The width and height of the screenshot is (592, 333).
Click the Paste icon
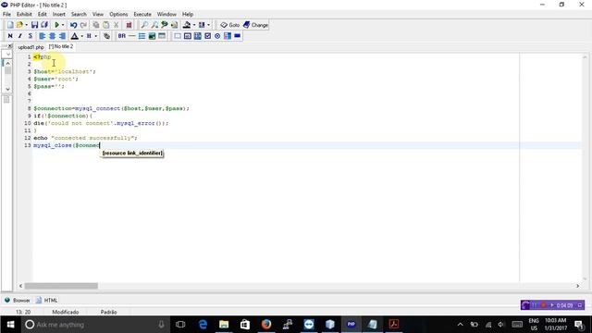point(106,25)
